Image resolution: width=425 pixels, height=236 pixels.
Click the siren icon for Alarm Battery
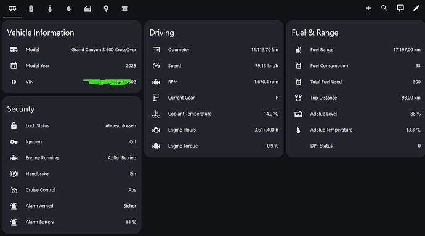click(14, 222)
